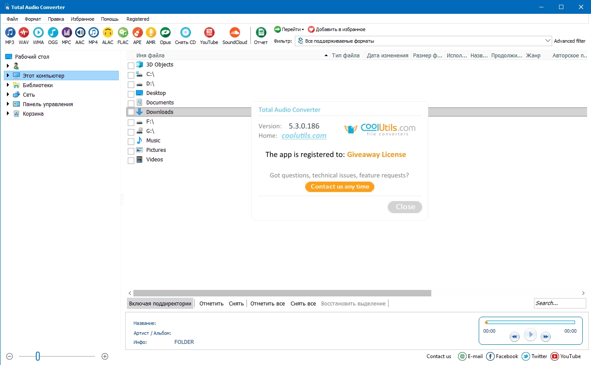This screenshot has width=591, height=365.
Task: Click the rewind button in player
Action: click(x=514, y=337)
